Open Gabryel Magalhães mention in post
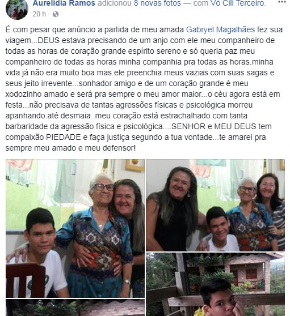The width and height of the screenshot is (290, 316). pyautogui.click(x=220, y=29)
